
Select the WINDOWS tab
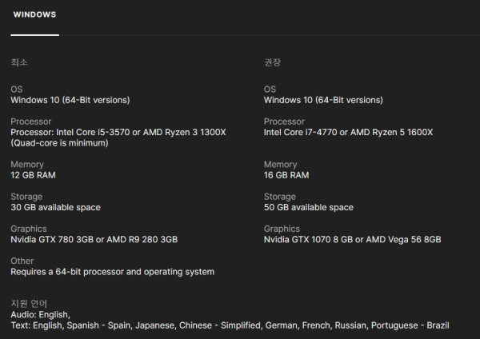[34, 15]
